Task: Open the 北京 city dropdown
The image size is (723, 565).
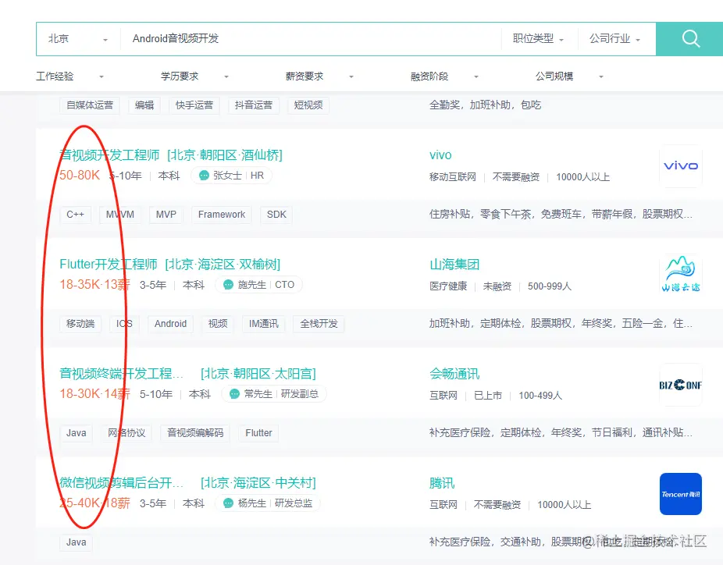Action: click(78, 39)
